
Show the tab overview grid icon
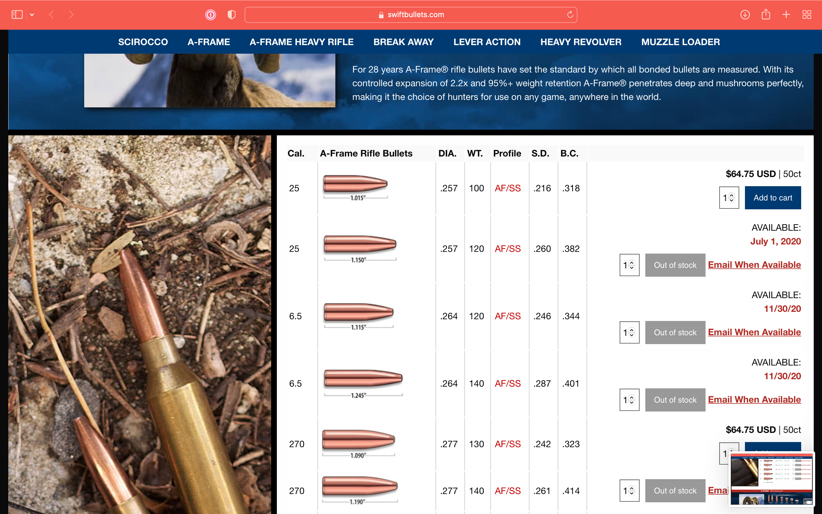807,15
